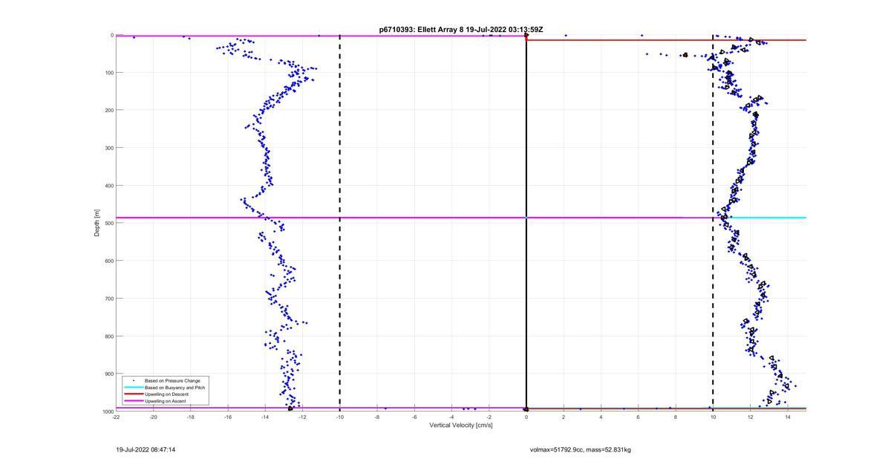Viewport: 891px width, 462px height.
Task: Click x-axis tick label '12'
Action: pyautogui.click(x=750, y=417)
